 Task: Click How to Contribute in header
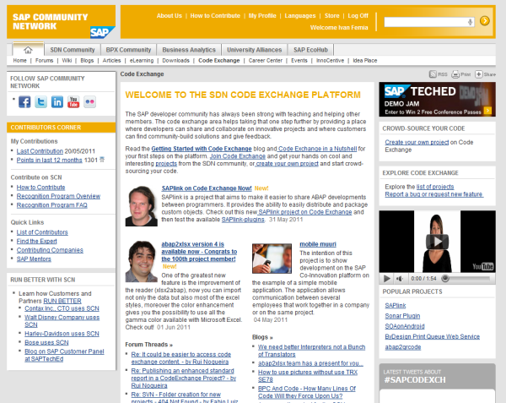tap(215, 15)
